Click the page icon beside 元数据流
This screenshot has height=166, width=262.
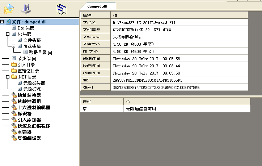(20, 89)
